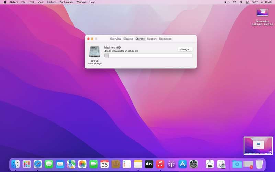
Task: Minimize the About This Mac window
Action: pyautogui.click(x=92, y=39)
